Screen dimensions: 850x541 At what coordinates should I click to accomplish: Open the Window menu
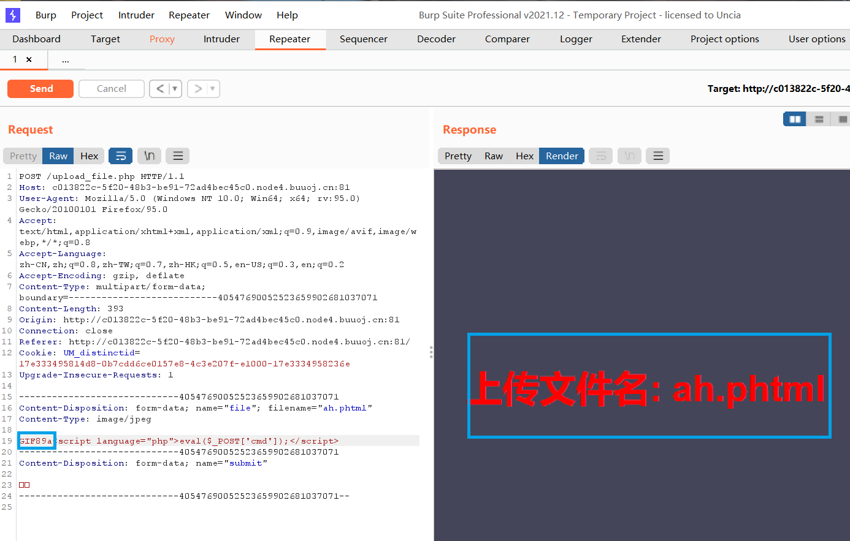pyautogui.click(x=243, y=15)
